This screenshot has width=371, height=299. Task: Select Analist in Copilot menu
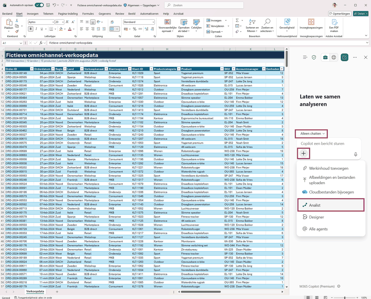pos(331,205)
